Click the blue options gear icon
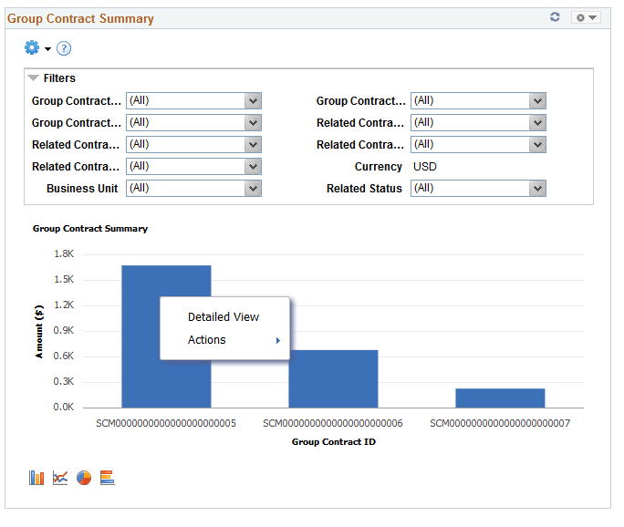Image resolution: width=624 pixels, height=527 pixels. pos(32,47)
